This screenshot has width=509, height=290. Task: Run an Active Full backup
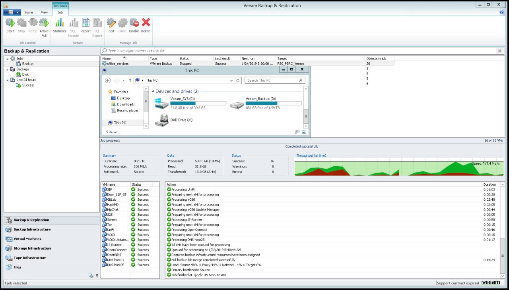44,27
